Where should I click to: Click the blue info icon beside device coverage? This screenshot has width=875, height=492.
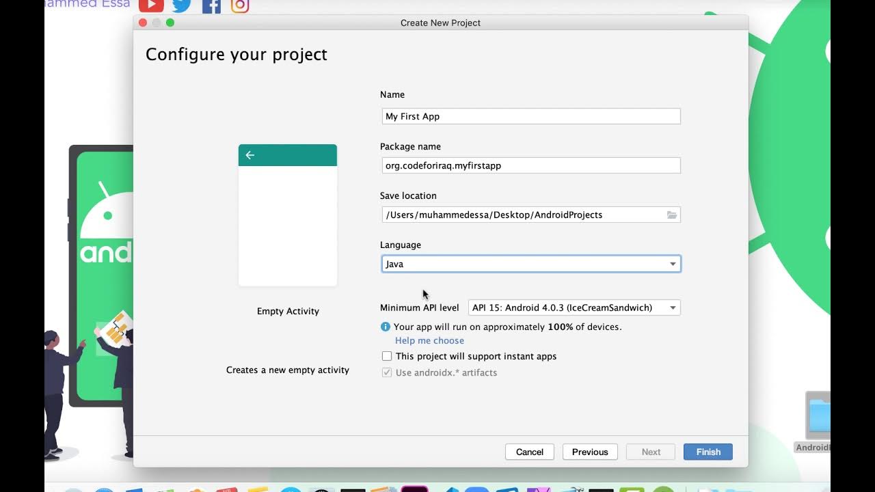pos(386,327)
